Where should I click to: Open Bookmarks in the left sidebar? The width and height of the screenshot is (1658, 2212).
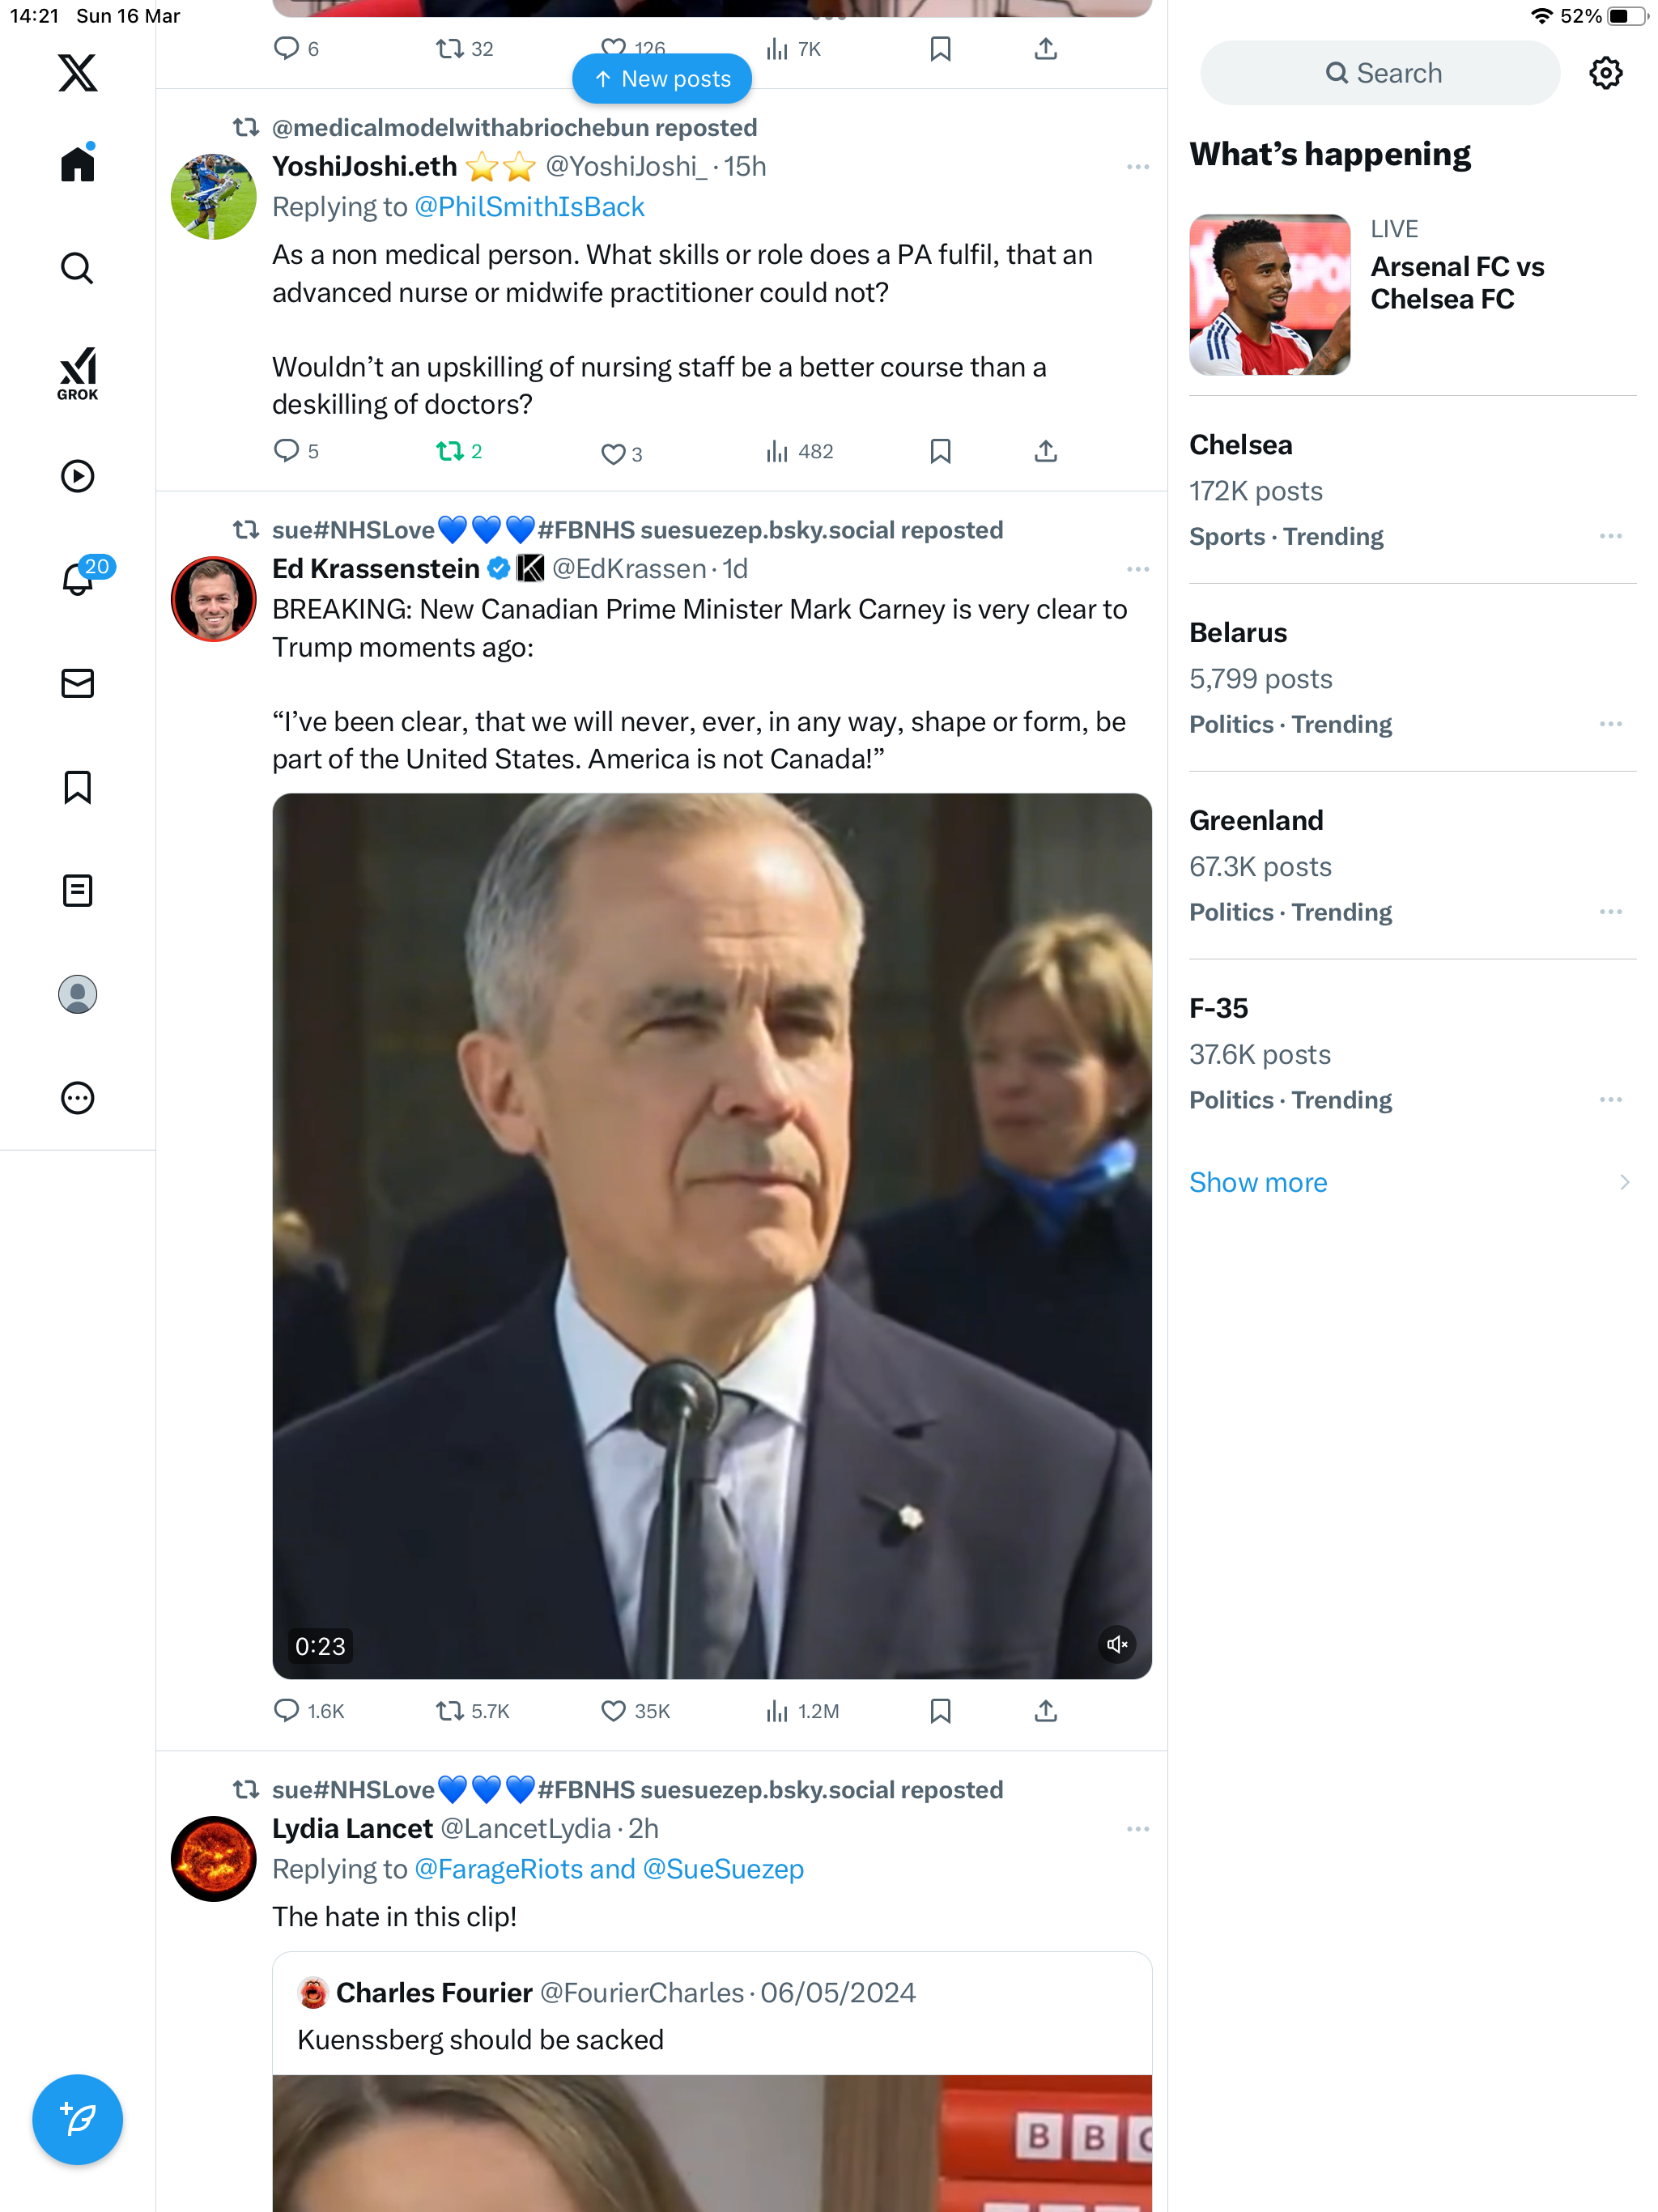coord(77,787)
